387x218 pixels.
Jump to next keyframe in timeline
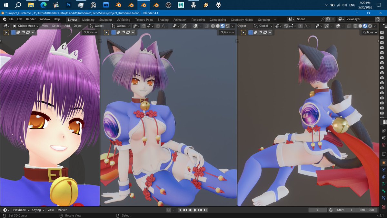[x=200, y=210]
